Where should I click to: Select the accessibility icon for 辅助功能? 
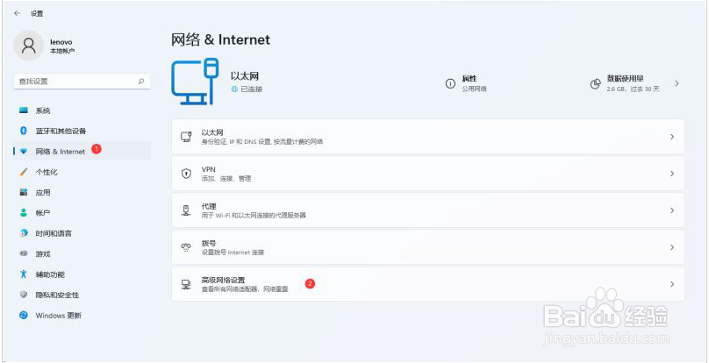pos(24,274)
